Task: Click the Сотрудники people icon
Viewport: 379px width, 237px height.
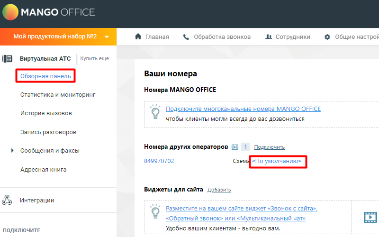Action: [x=269, y=37]
